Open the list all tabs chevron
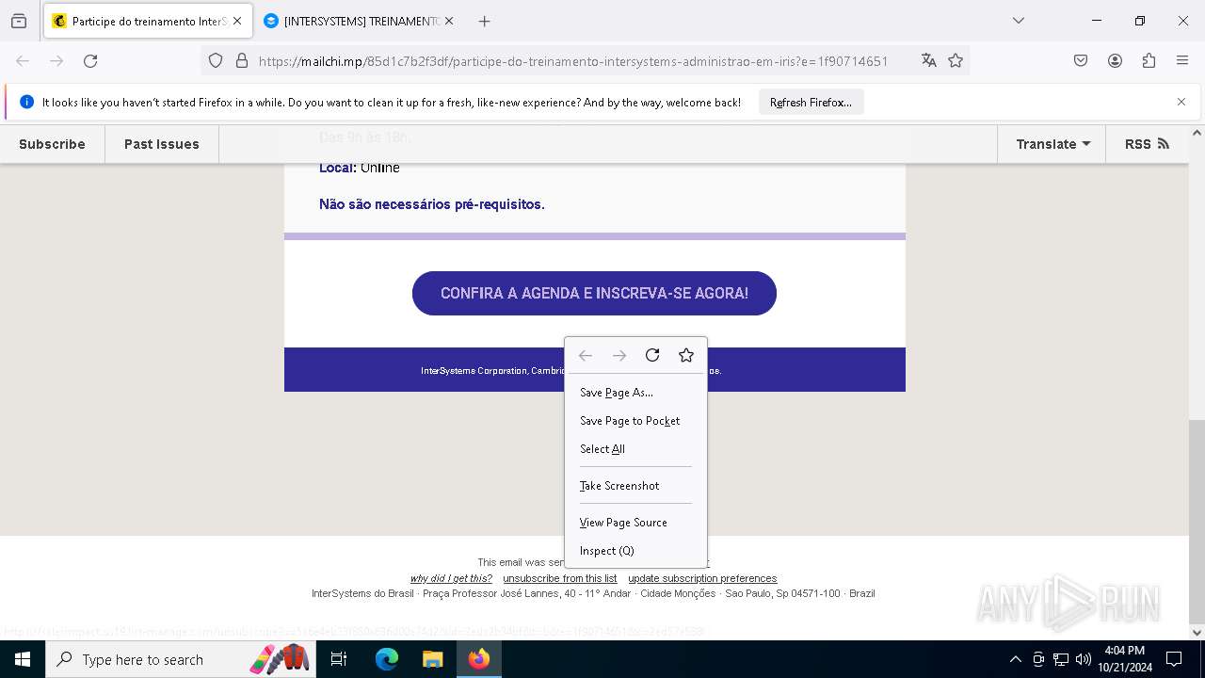 tap(1018, 21)
